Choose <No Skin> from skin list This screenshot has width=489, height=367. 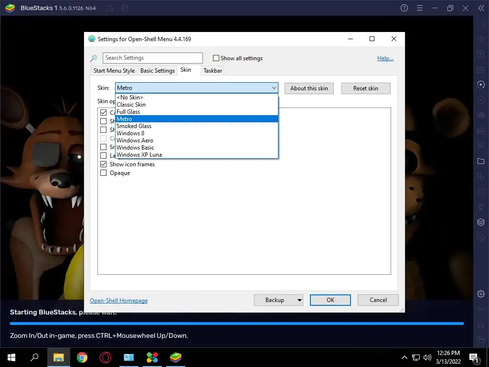tap(196, 97)
